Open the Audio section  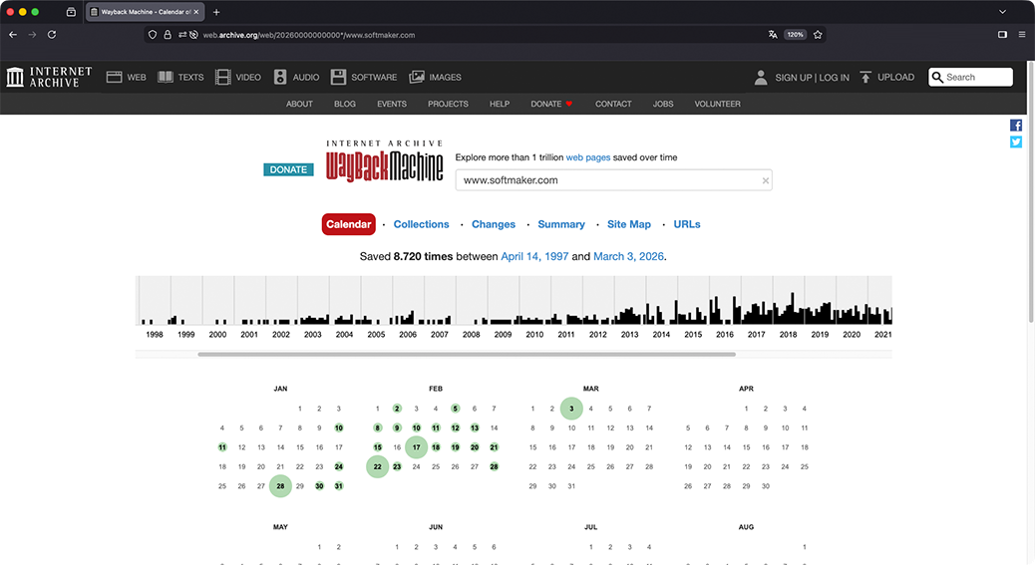(296, 77)
